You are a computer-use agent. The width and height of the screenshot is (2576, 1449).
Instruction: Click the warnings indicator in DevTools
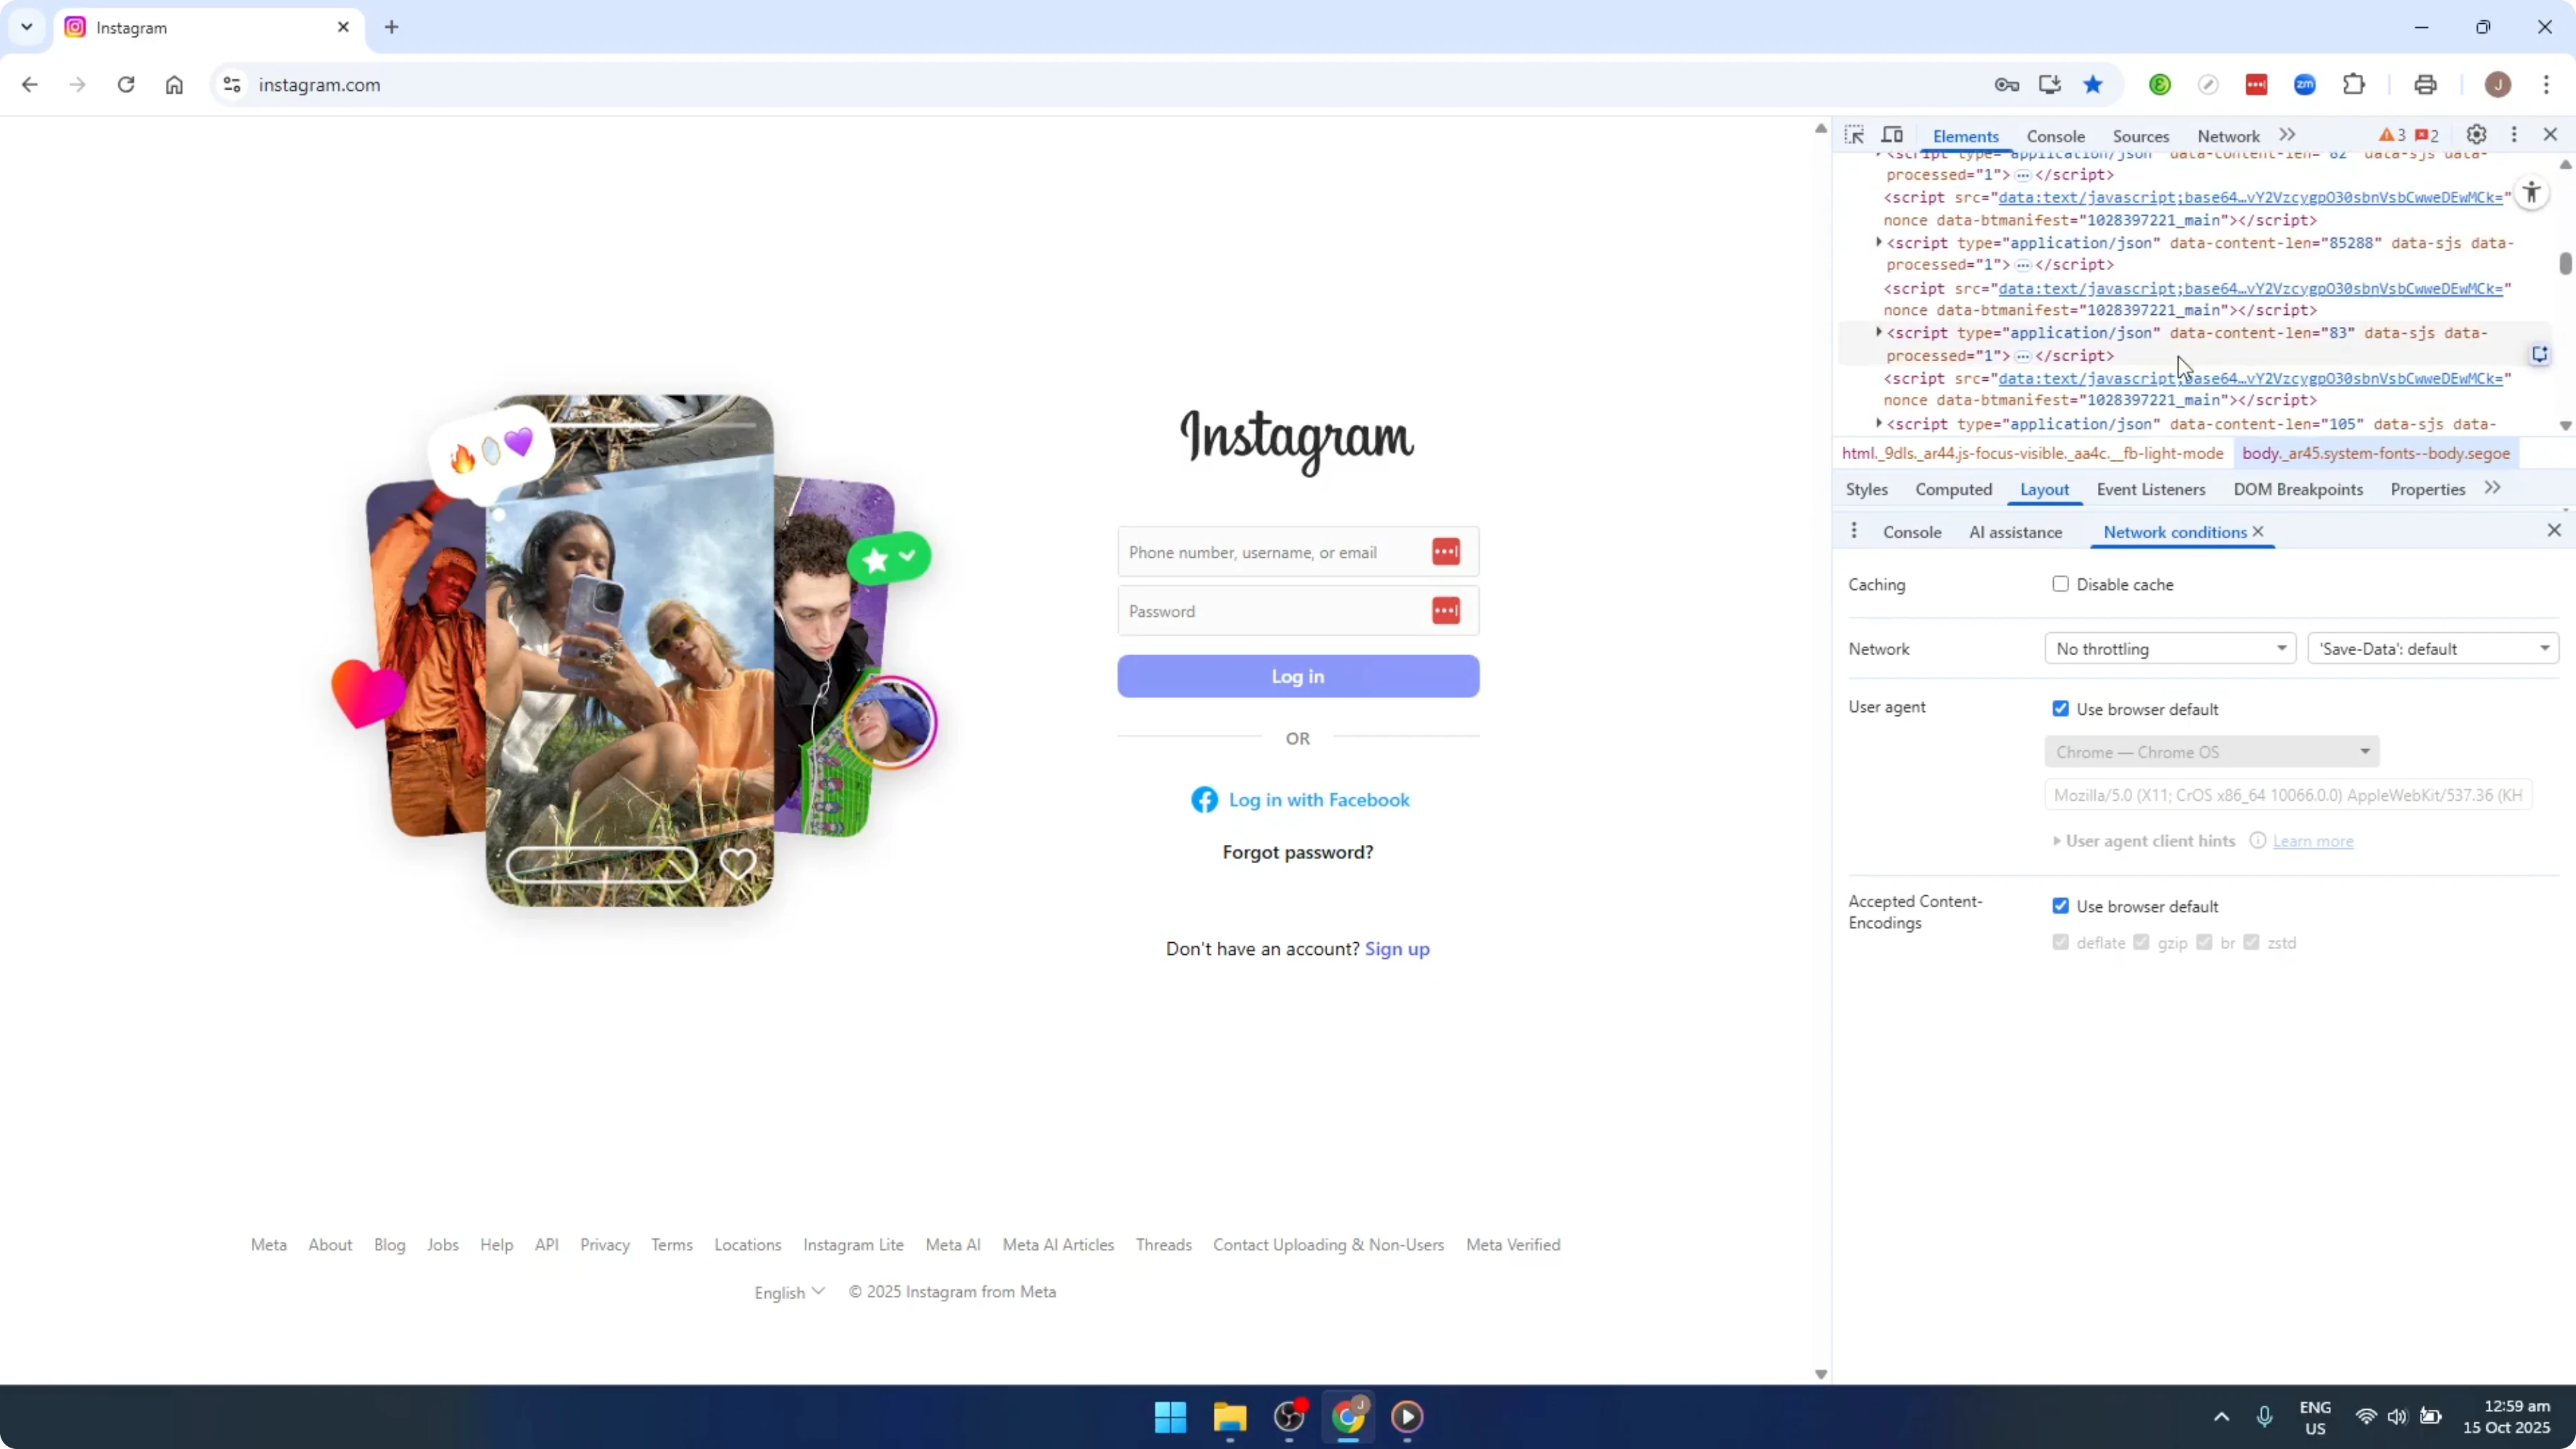pos(2391,135)
